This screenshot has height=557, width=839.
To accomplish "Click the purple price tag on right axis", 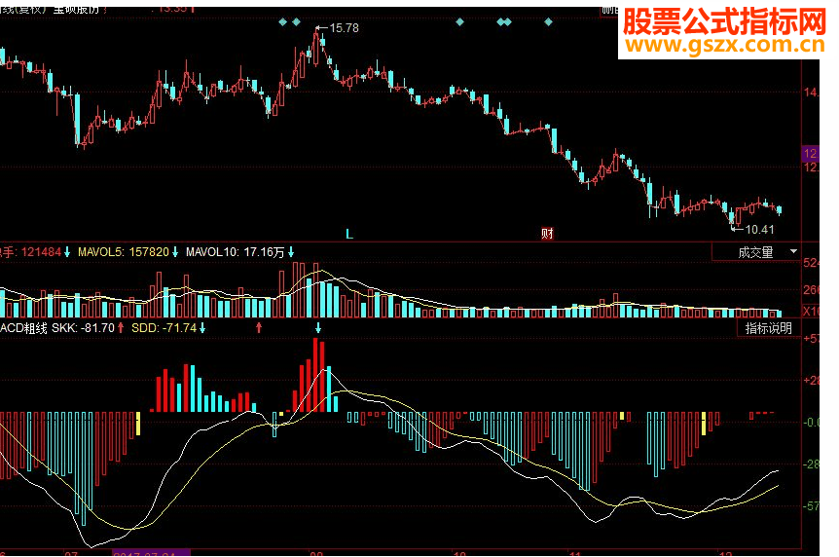I will tap(810, 154).
